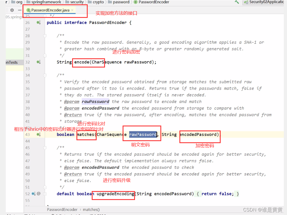Viewport: 287px width, 215px height.
Task: Expand the folded method body on line 52
Action: (45, 194)
